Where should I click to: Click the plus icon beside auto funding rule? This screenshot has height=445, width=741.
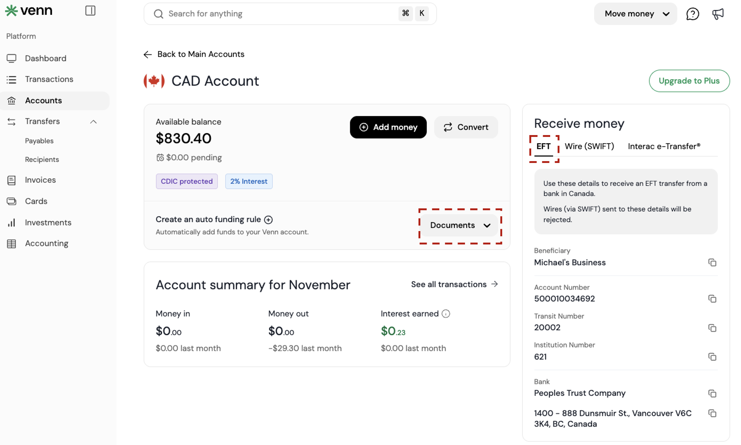click(x=268, y=220)
